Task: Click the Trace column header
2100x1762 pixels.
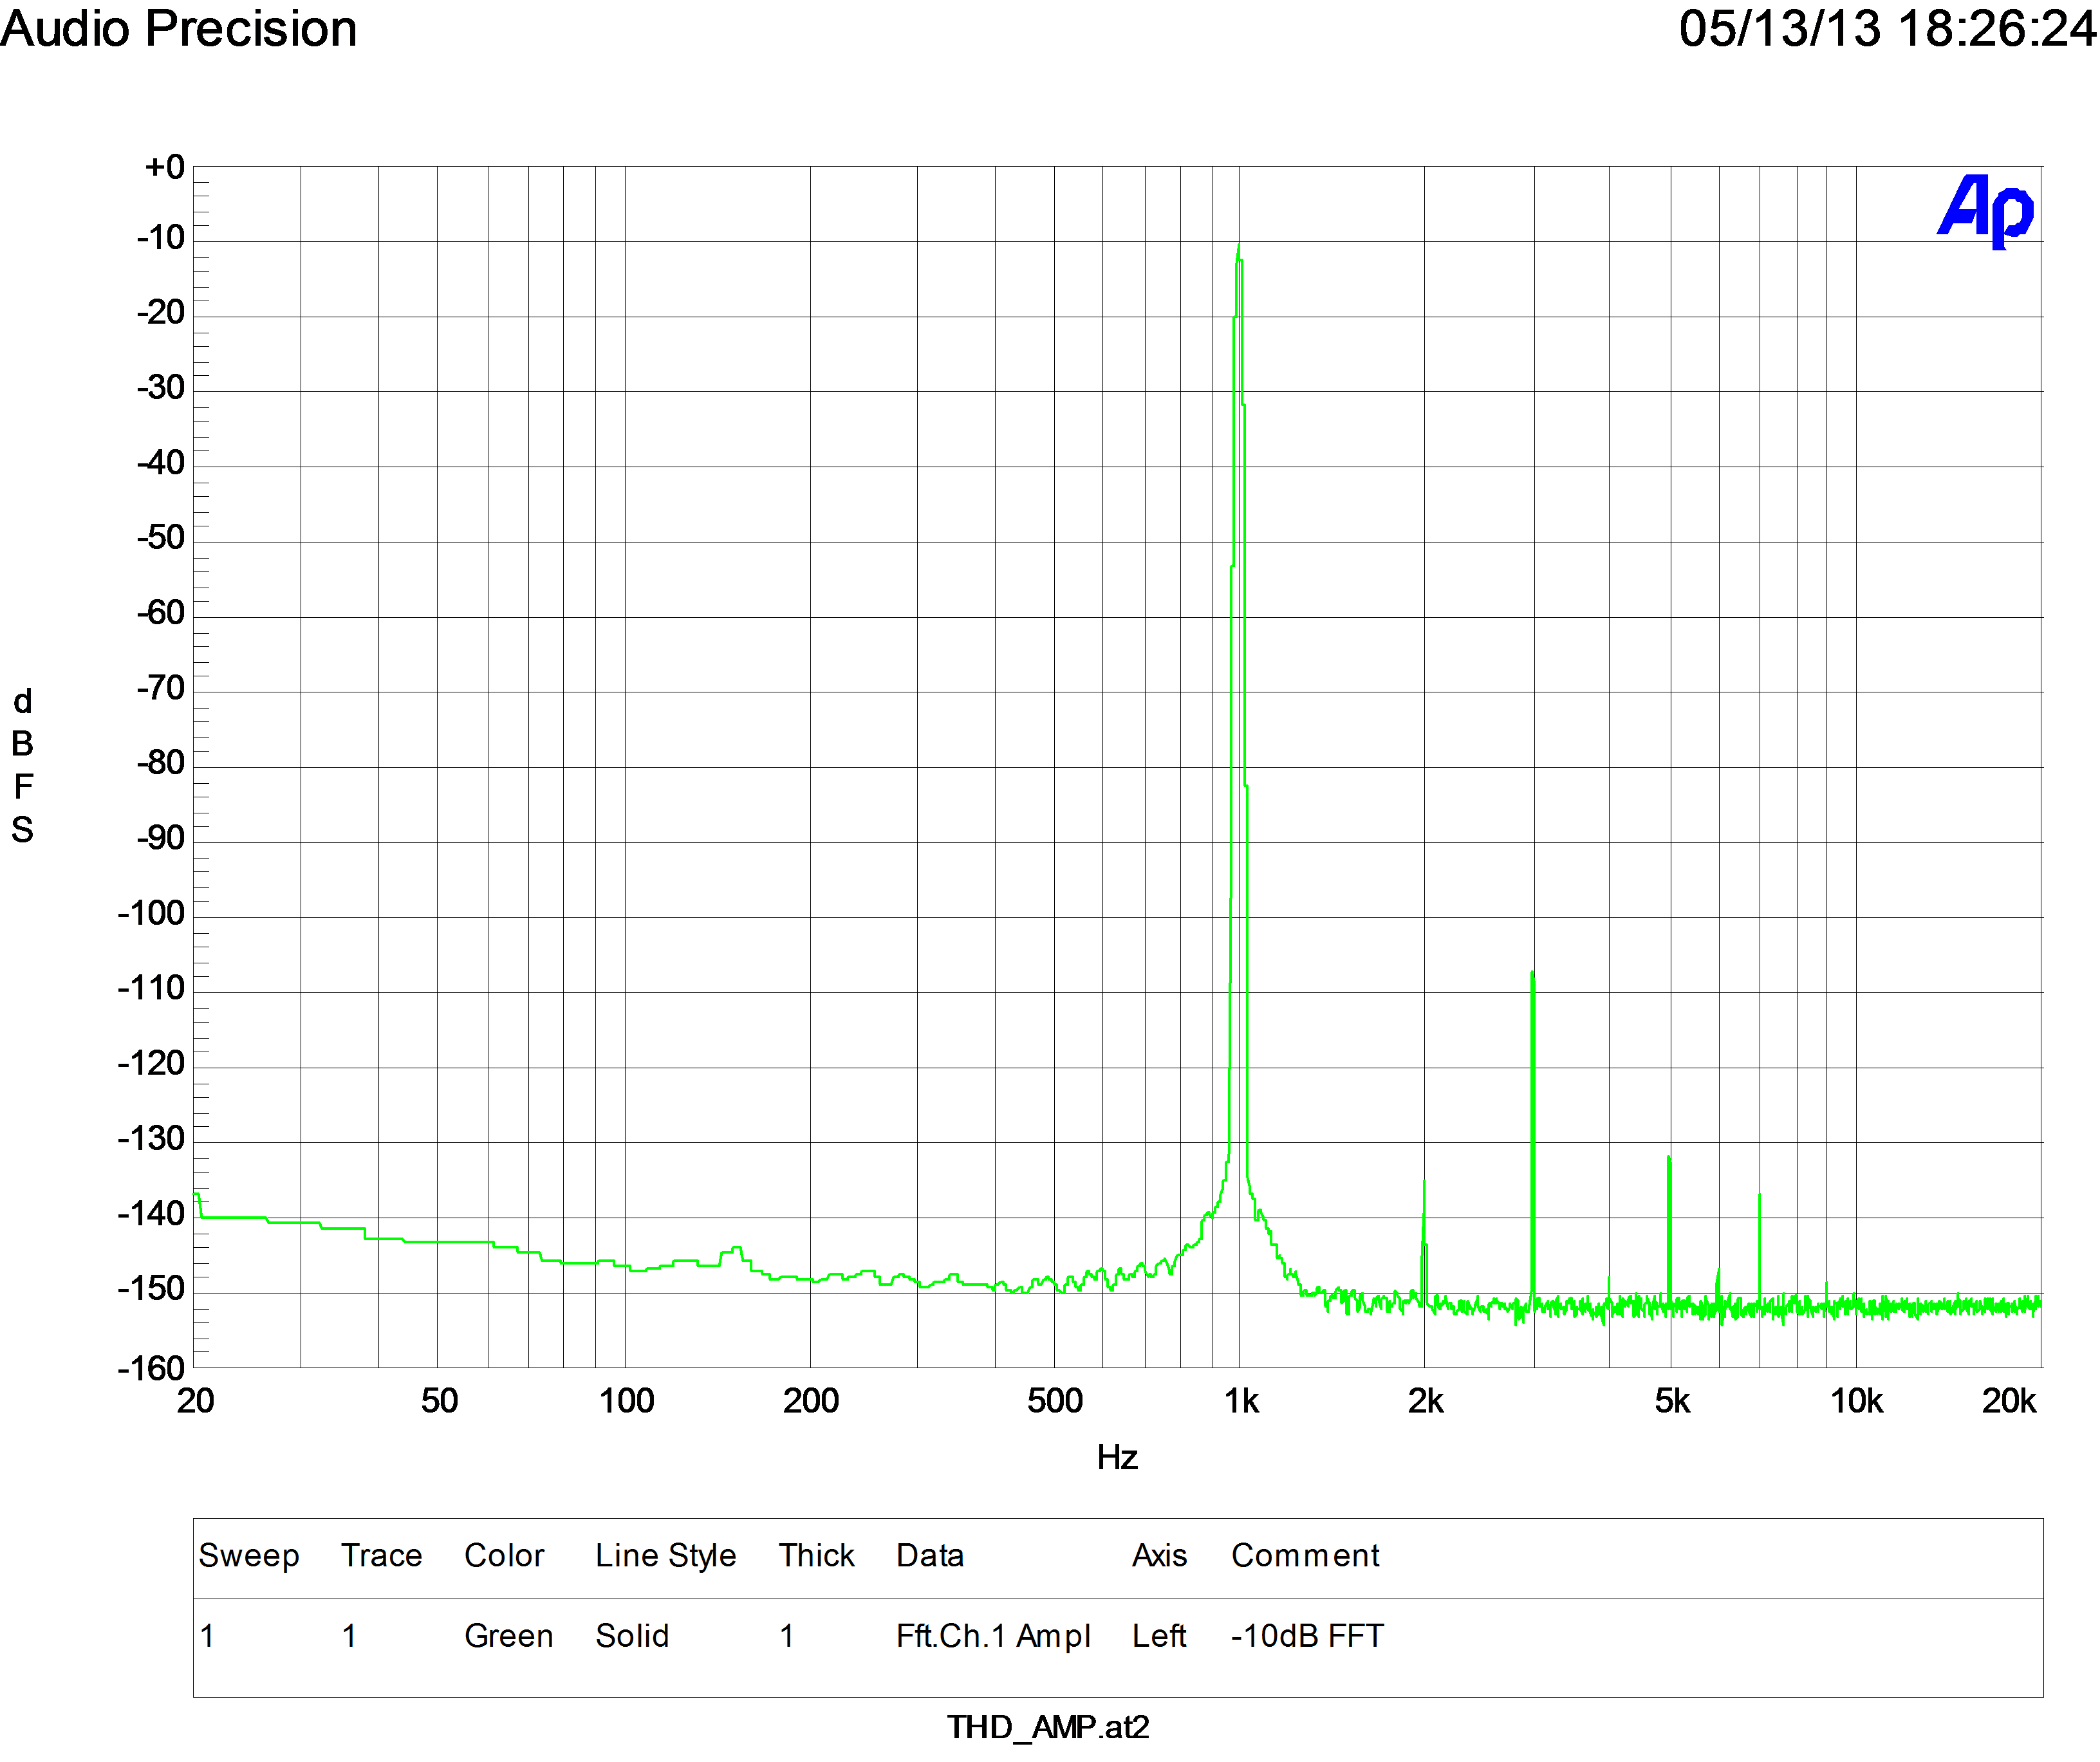Action: click(x=381, y=1556)
